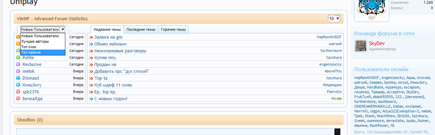Screen dimensions: 435x135
Task: Open thread Заявка на gm
Action: [108, 37]
